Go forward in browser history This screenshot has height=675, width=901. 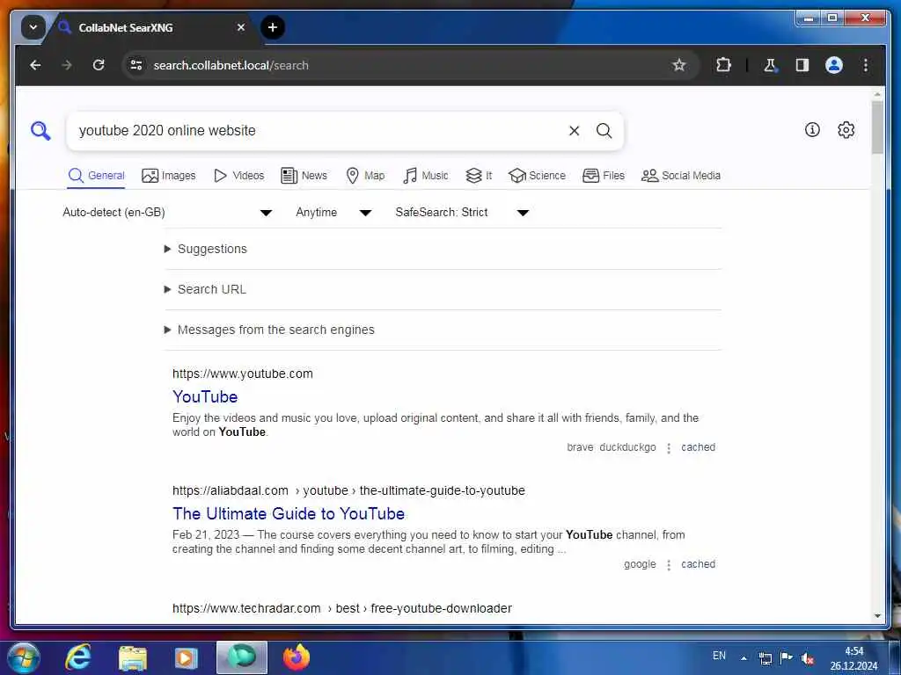[67, 65]
